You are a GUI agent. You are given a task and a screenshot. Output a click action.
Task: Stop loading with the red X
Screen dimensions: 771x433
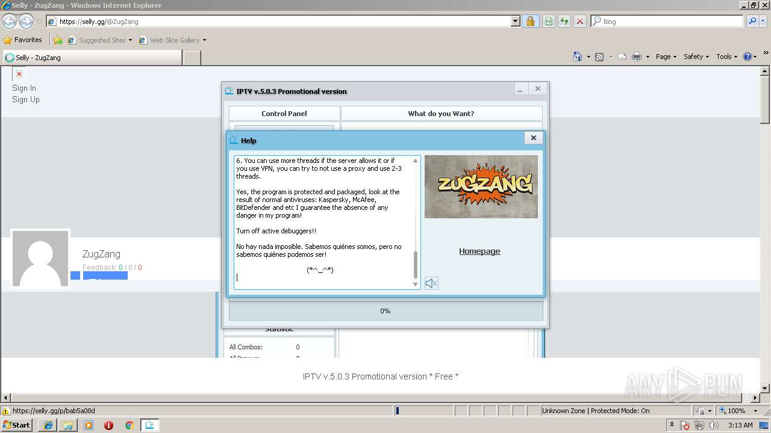[x=580, y=21]
